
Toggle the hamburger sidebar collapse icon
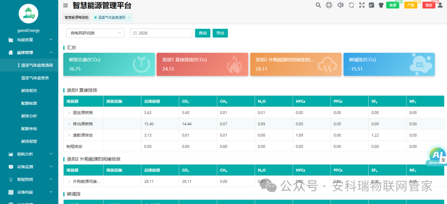click(x=65, y=5)
